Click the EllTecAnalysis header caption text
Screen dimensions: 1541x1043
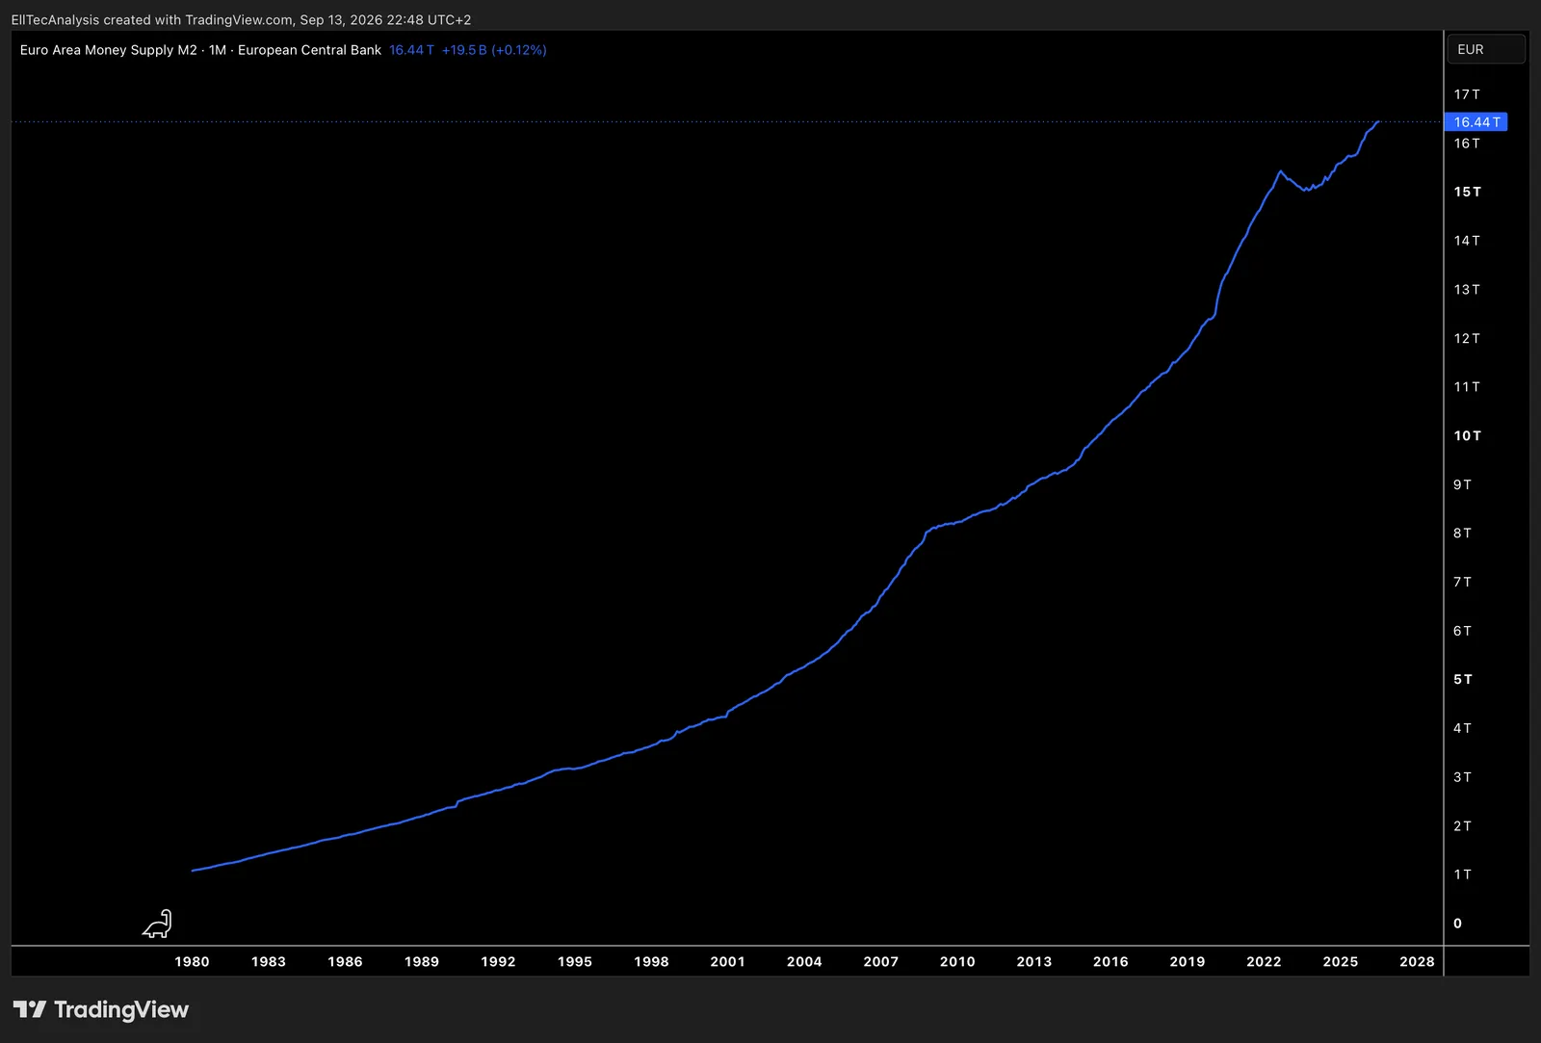[241, 19]
